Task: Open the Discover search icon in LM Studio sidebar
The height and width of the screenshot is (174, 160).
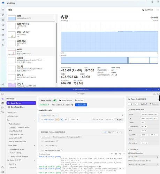Action: (x=3, y=112)
